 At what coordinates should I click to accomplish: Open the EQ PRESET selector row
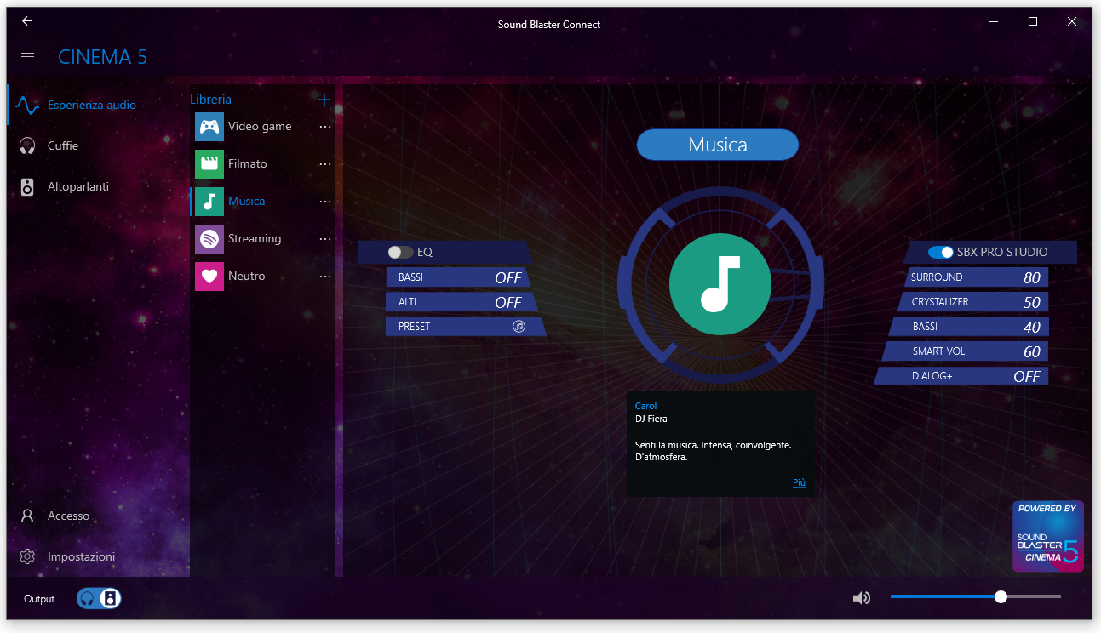(x=465, y=327)
